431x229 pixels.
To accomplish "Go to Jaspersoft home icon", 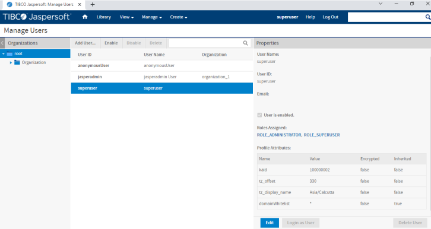I will point(85,17).
